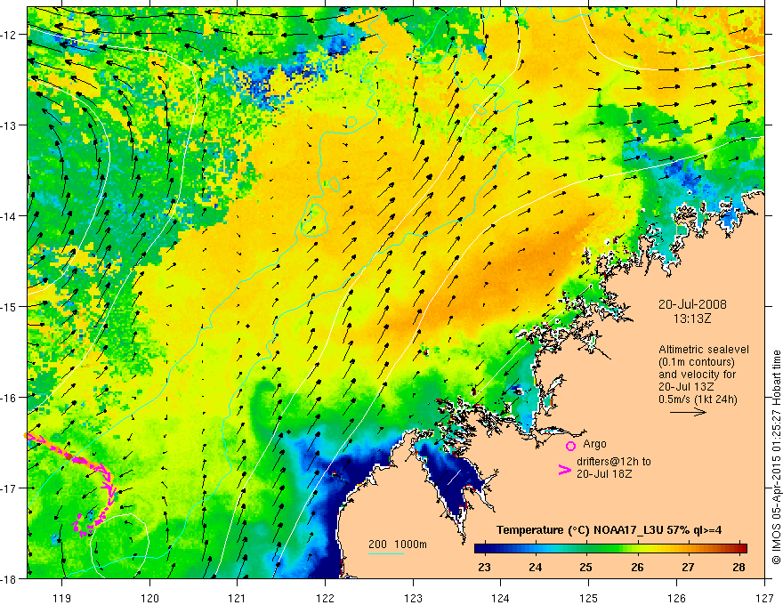Click the 122 longitude axis label
The image size is (783, 605).
[x=325, y=598]
